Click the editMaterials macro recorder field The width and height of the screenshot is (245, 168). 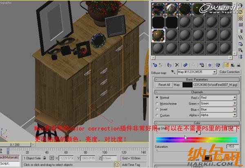pos(10,157)
